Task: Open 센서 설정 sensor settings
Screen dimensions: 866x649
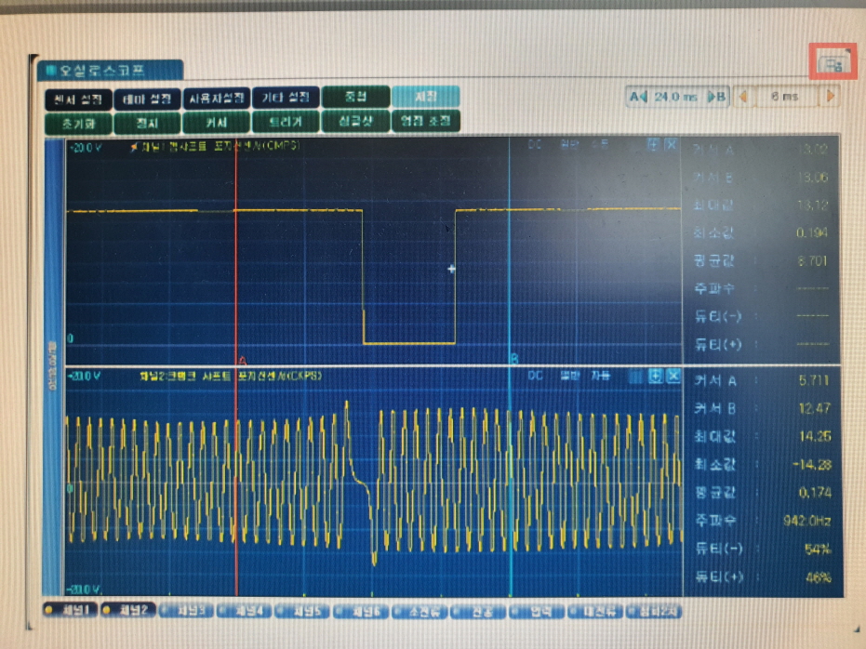Action: [78, 98]
